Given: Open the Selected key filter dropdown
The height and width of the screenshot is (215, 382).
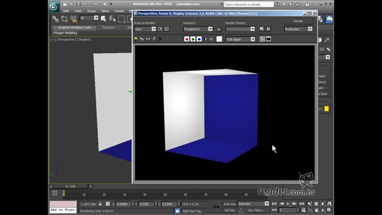Looking at the screenshot, I should (x=253, y=204).
